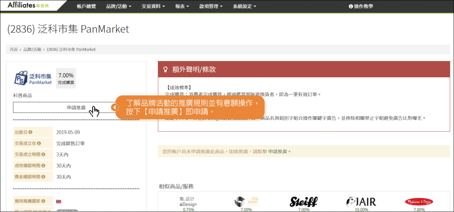454x212 pixels.
Task: Click the 3天內 value
Action: pos(62,155)
